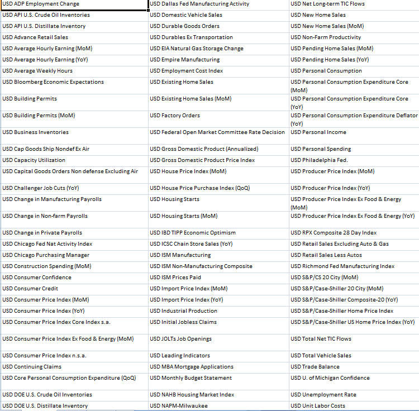This screenshot has height=411, width=419.
Task: Click USD U. of Michigan Confidence
Action: pos(354,381)
